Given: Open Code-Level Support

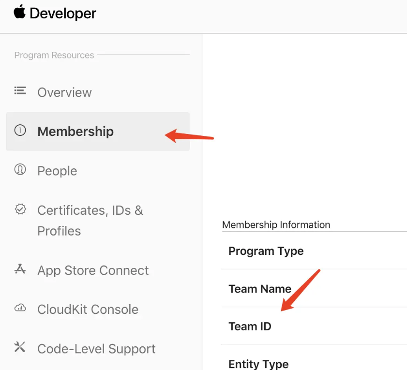Looking at the screenshot, I should (96, 349).
